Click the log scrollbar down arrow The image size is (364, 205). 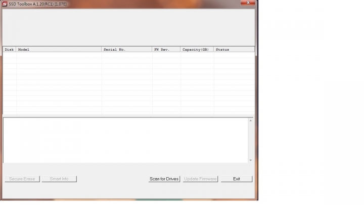(x=250, y=160)
